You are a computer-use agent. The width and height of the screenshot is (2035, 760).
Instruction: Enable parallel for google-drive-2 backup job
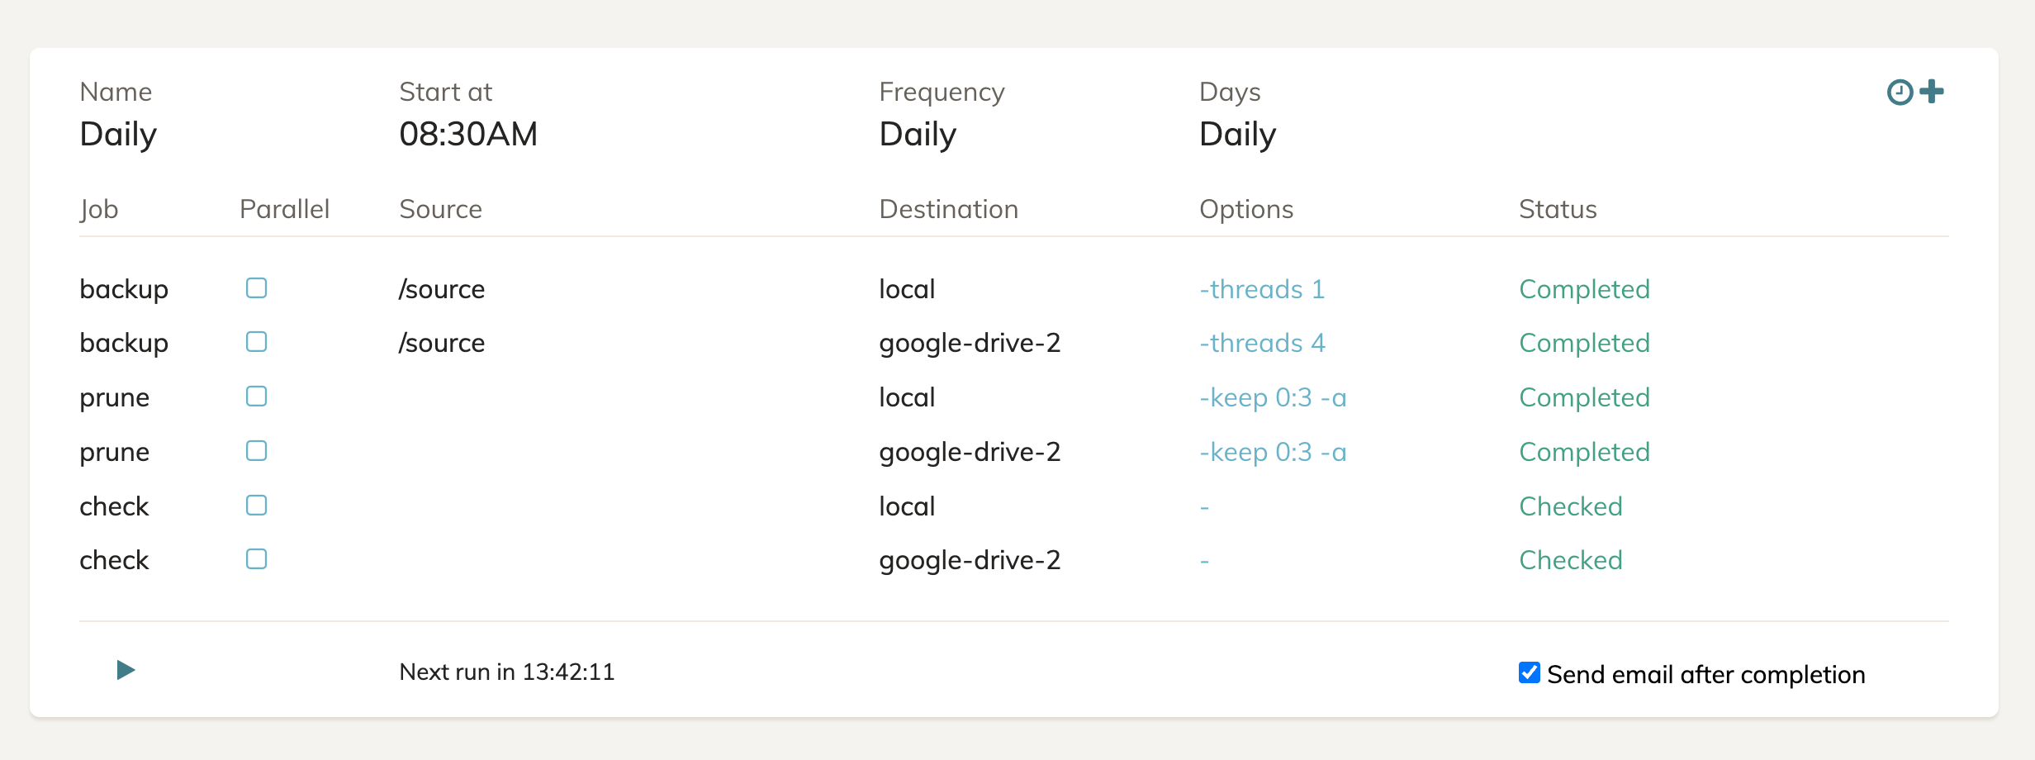256,342
